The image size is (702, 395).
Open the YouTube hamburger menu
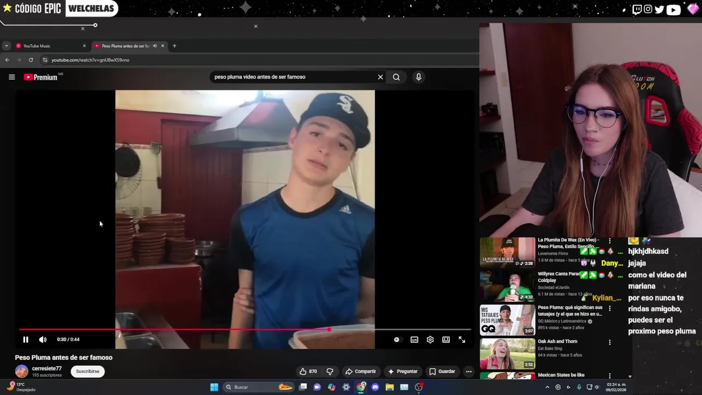(12, 77)
